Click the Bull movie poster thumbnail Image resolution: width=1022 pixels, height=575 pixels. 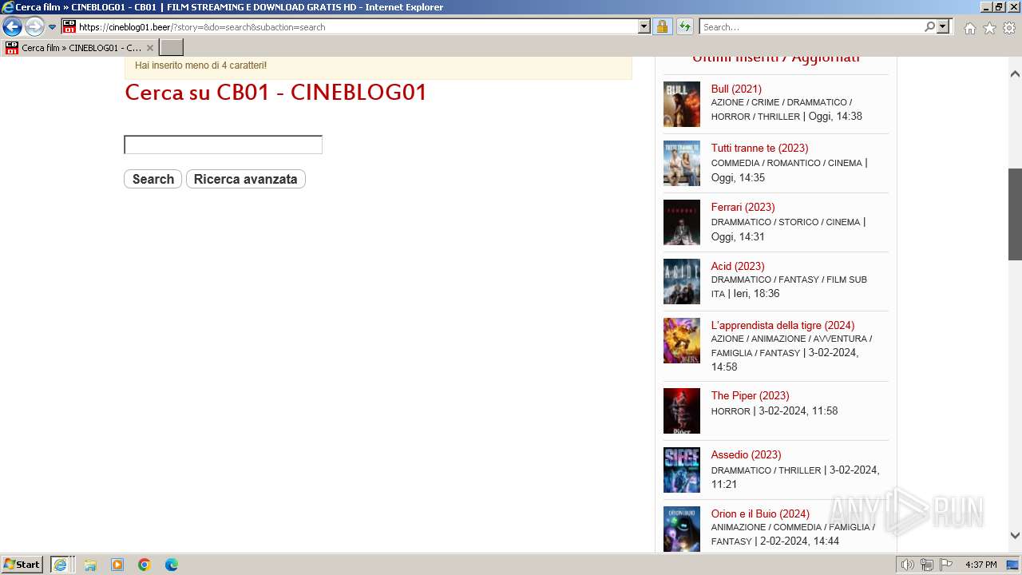coord(682,104)
